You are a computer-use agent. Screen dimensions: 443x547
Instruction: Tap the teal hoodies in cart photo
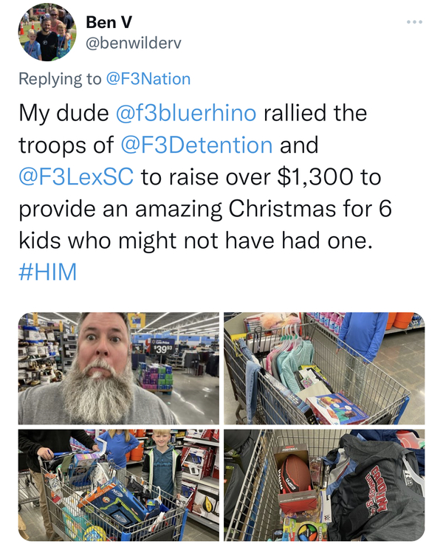pos(291,362)
